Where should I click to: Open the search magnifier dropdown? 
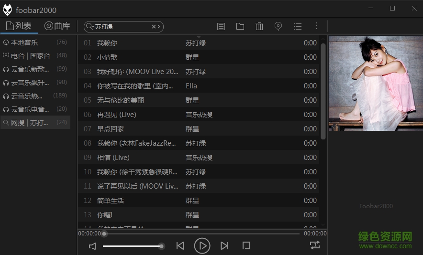[x=89, y=26]
